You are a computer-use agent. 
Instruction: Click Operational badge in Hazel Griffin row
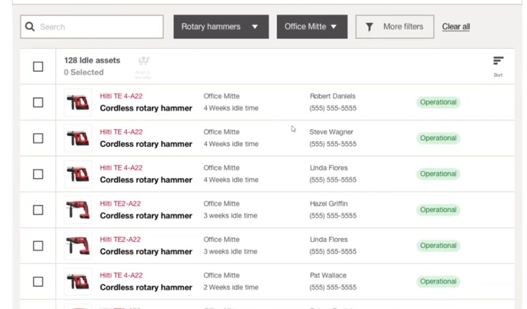tap(438, 210)
